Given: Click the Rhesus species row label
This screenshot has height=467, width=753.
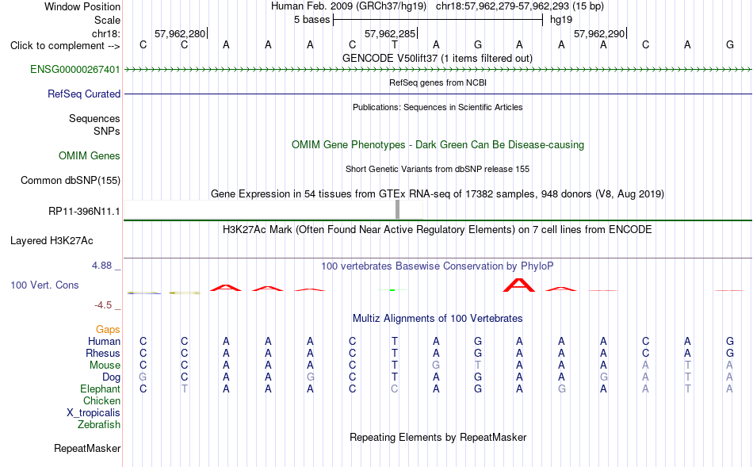Looking at the screenshot, I should (x=103, y=353).
